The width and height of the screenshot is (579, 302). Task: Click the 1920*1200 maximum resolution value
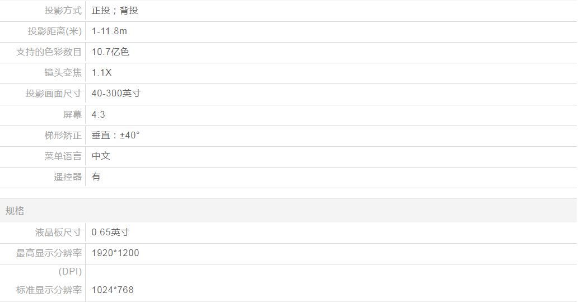coord(115,253)
